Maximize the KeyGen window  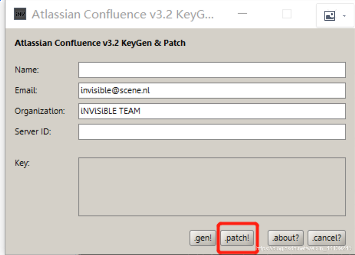click(287, 14)
